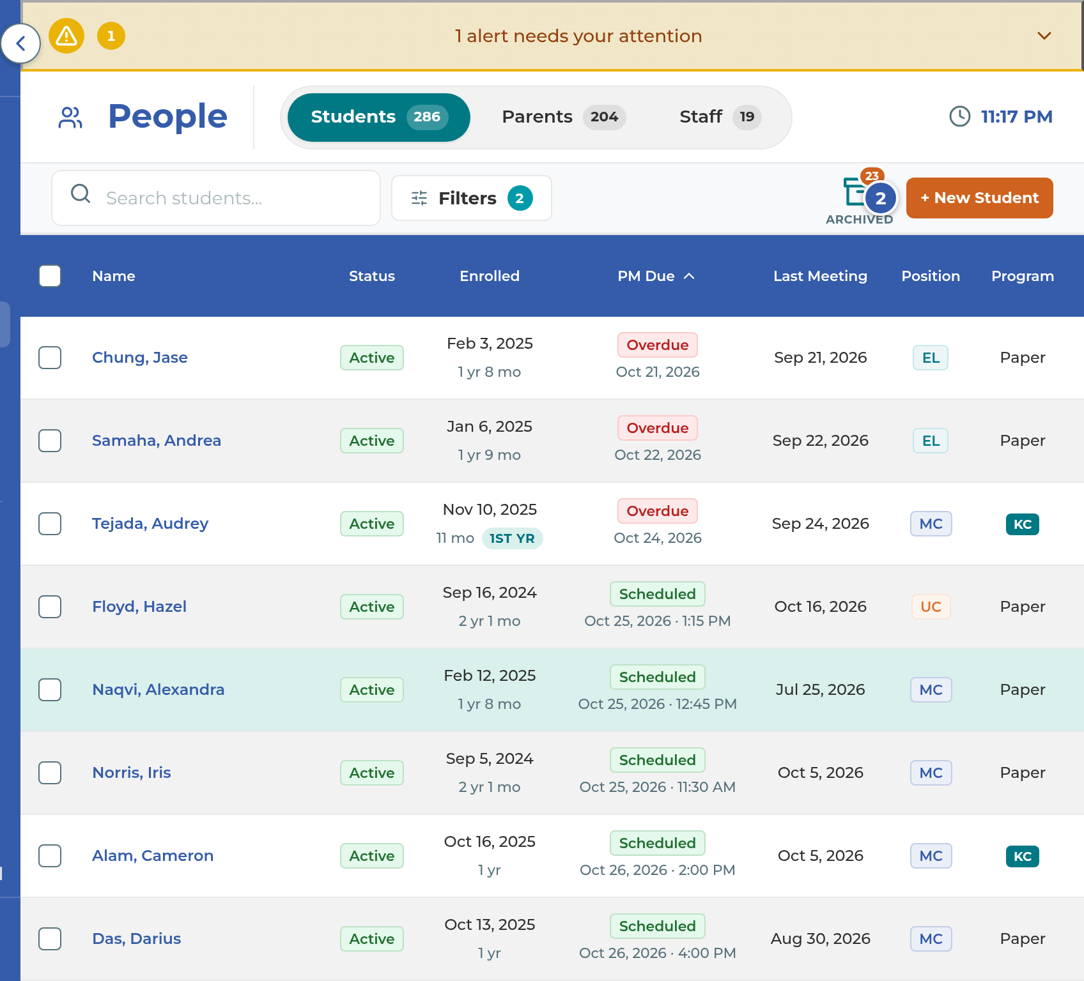1084x981 pixels.
Task: Click the New Student button
Action: [x=980, y=198]
